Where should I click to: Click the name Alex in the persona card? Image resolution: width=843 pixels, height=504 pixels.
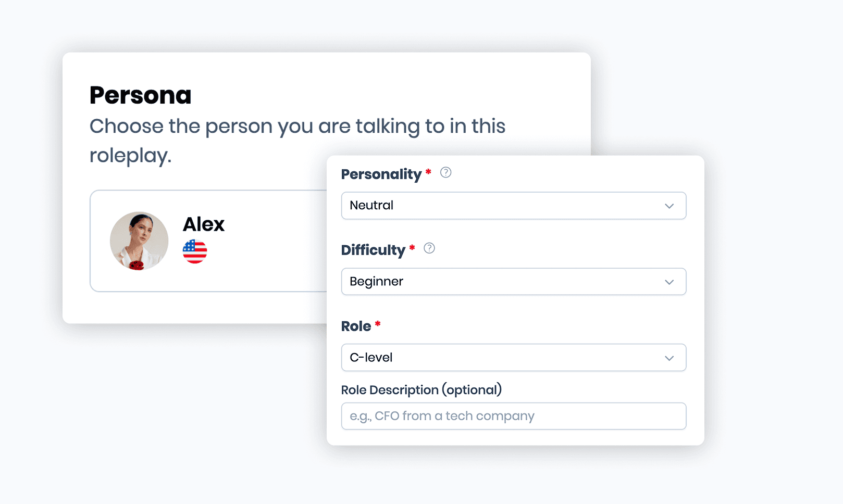click(204, 224)
